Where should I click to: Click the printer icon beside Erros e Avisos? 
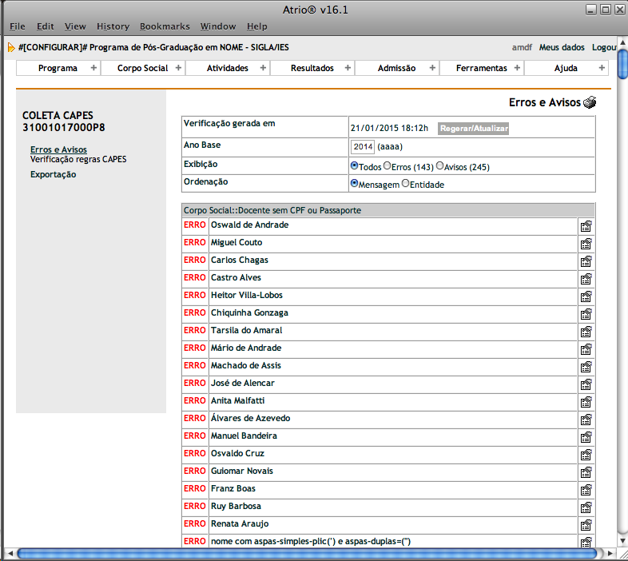pos(590,102)
